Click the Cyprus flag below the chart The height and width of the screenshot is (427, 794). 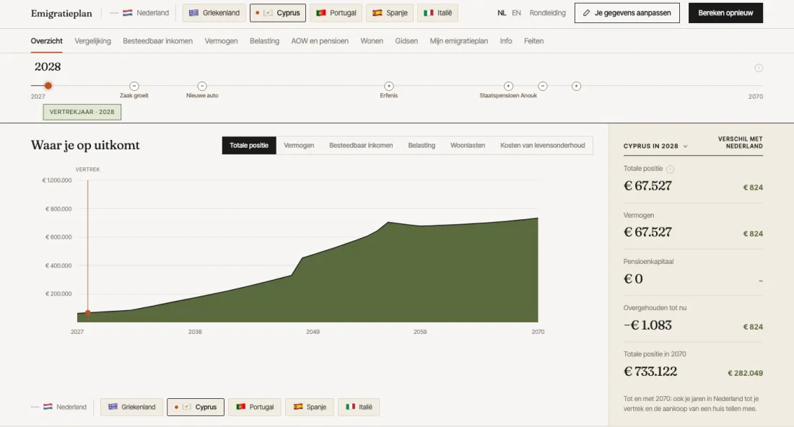[187, 407]
